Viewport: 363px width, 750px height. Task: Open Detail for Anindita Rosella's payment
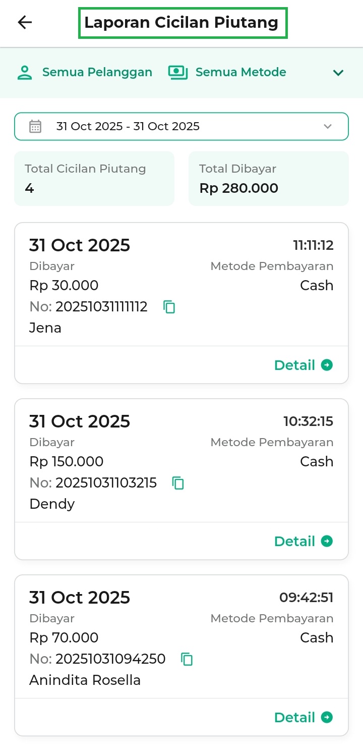pos(294,717)
